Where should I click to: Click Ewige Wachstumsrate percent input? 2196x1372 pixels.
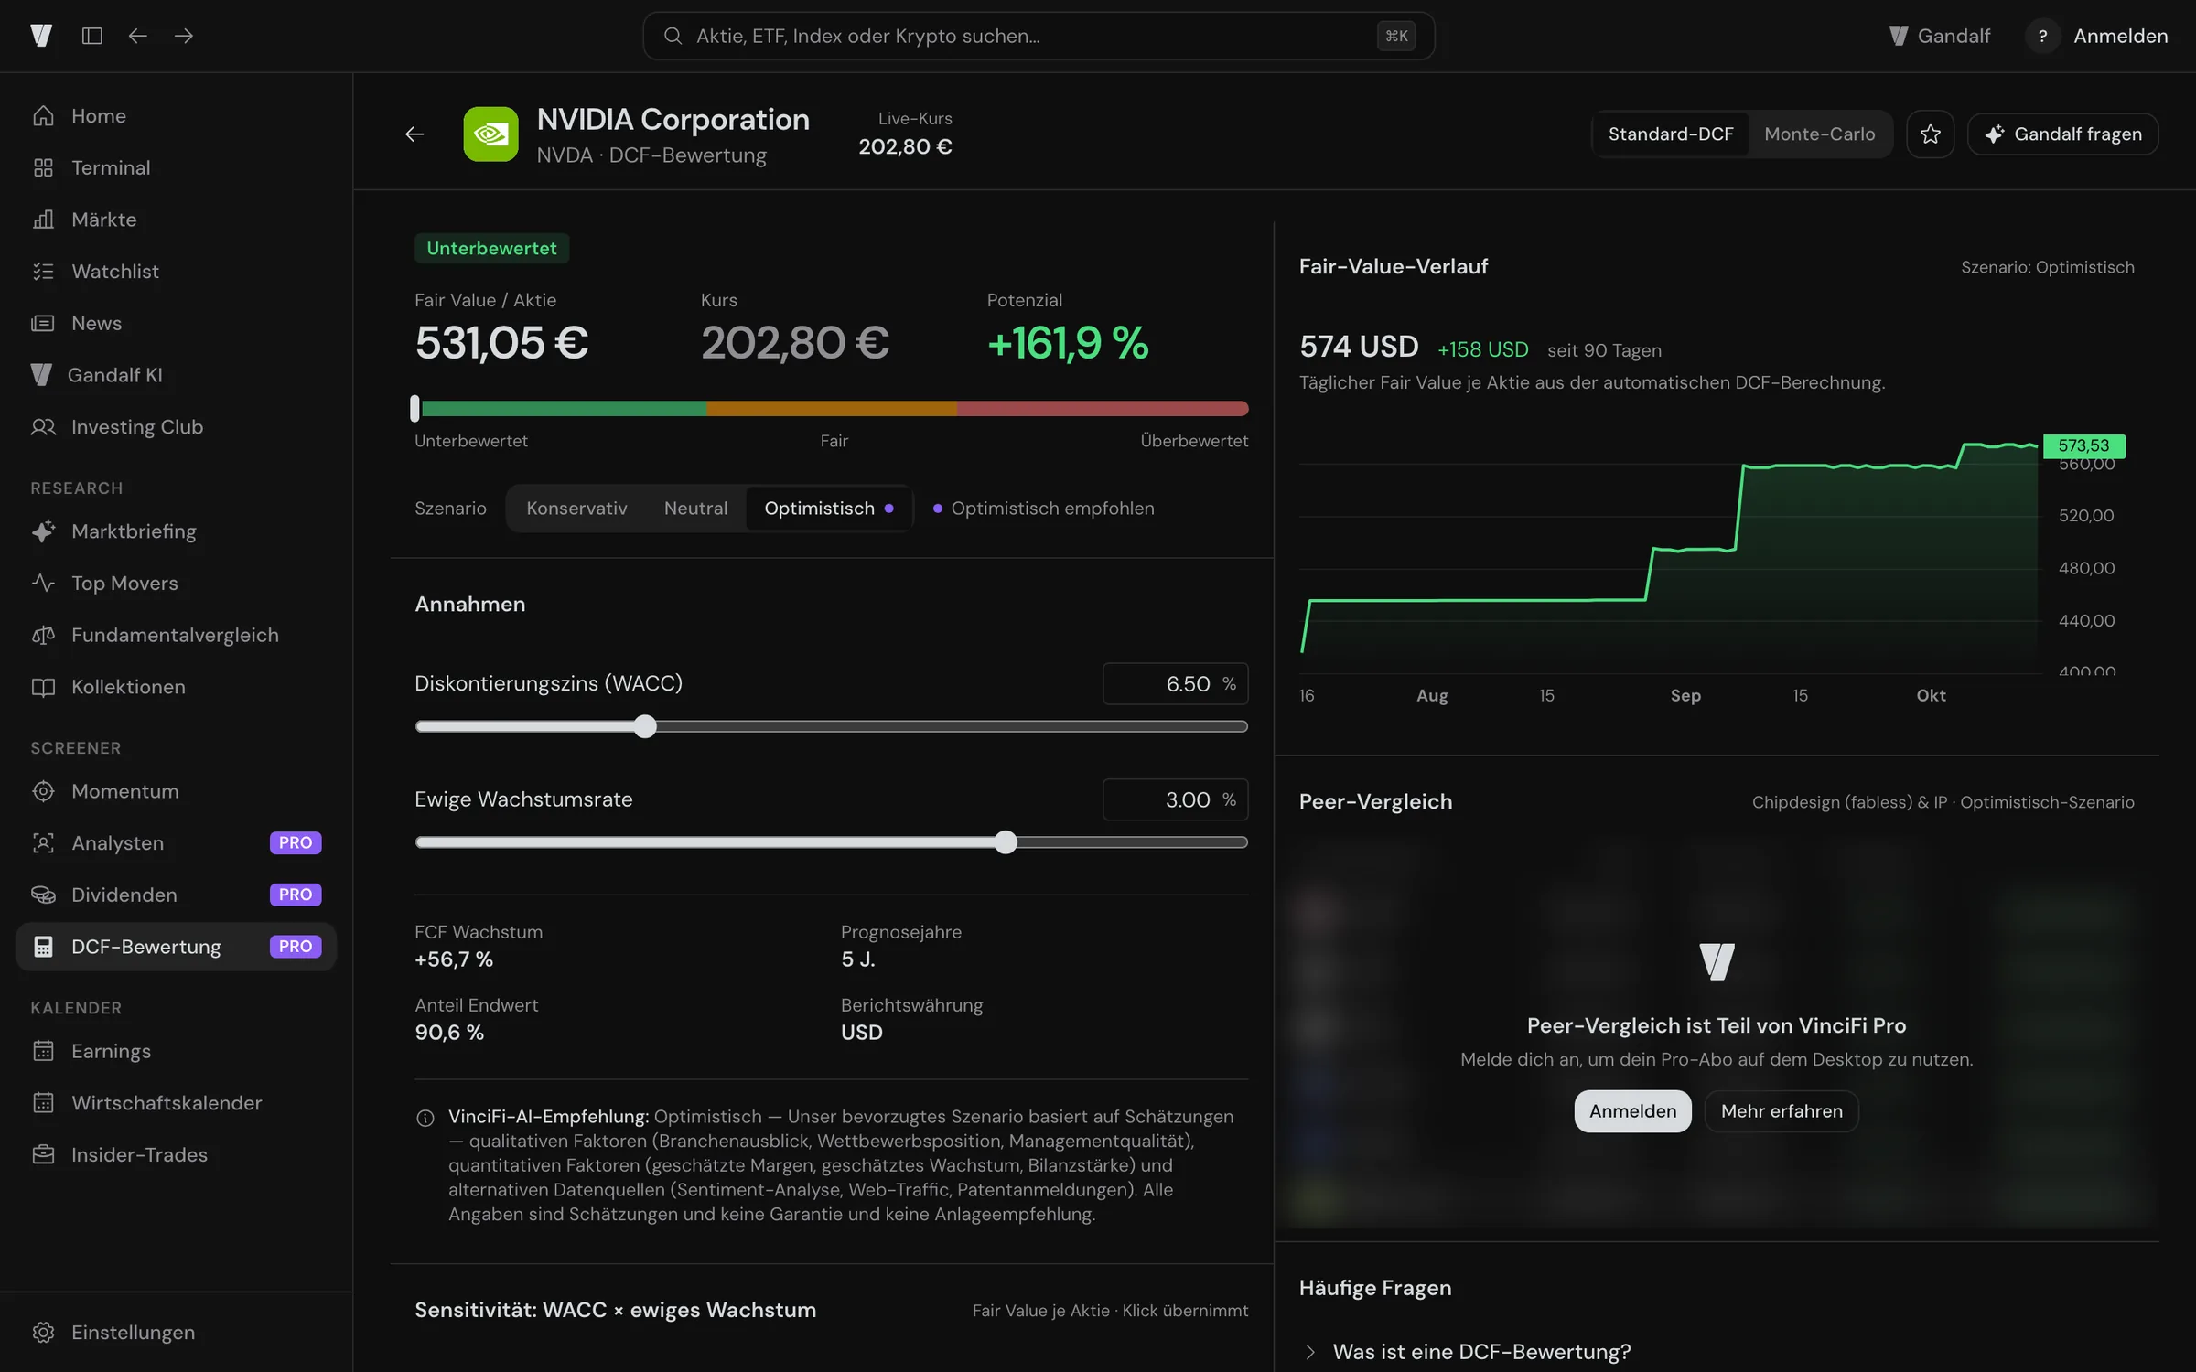(1175, 800)
